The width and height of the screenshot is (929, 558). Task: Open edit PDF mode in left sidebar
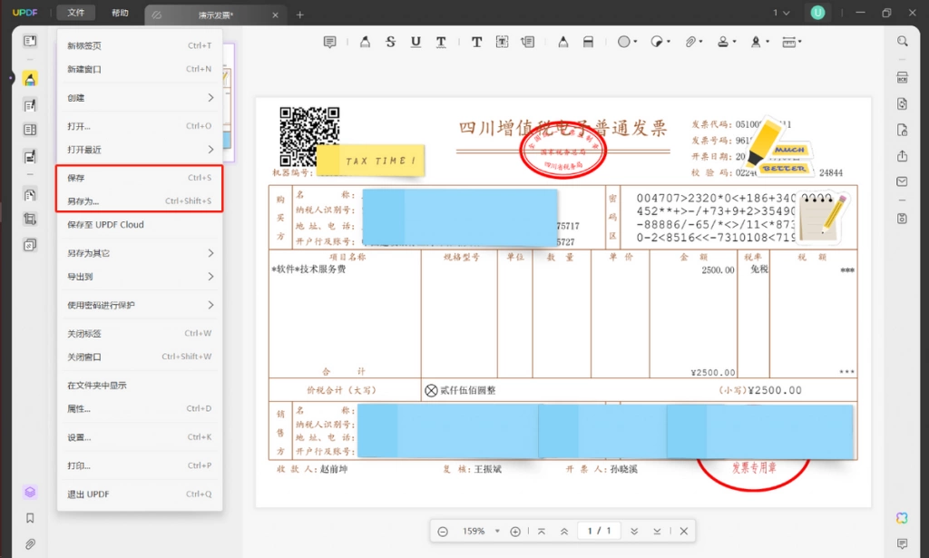[30, 105]
